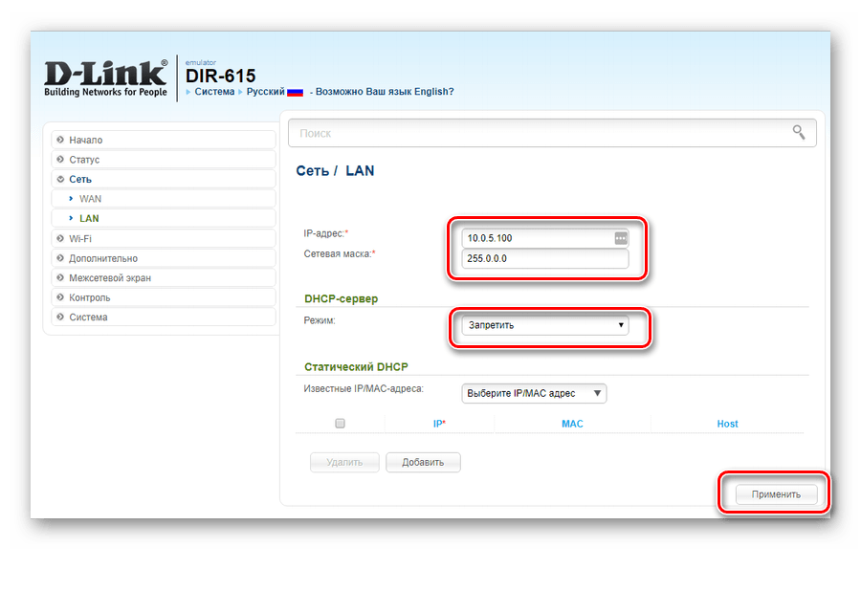Click the bullet icon beside Контроль
861x591 pixels.
(60, 297)
